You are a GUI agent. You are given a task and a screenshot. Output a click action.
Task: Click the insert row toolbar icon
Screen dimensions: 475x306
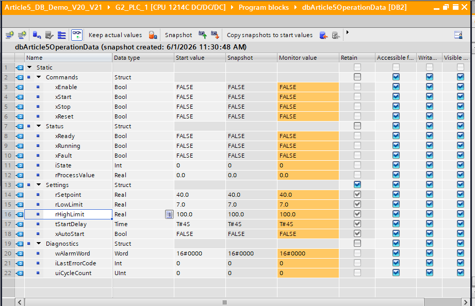[x=10, y=35]
